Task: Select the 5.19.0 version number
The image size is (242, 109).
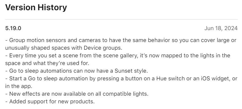Action: (13, 28)
